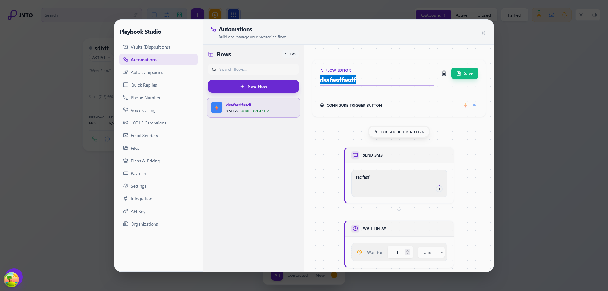Focus the Search flows field
The height and width of the screenshot is (291, 608).
pyautogui.click(x=253, y=69)
